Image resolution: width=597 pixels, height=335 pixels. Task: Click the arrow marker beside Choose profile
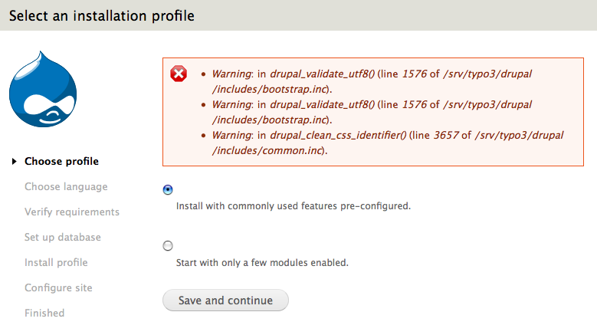[x=14, y=161]
